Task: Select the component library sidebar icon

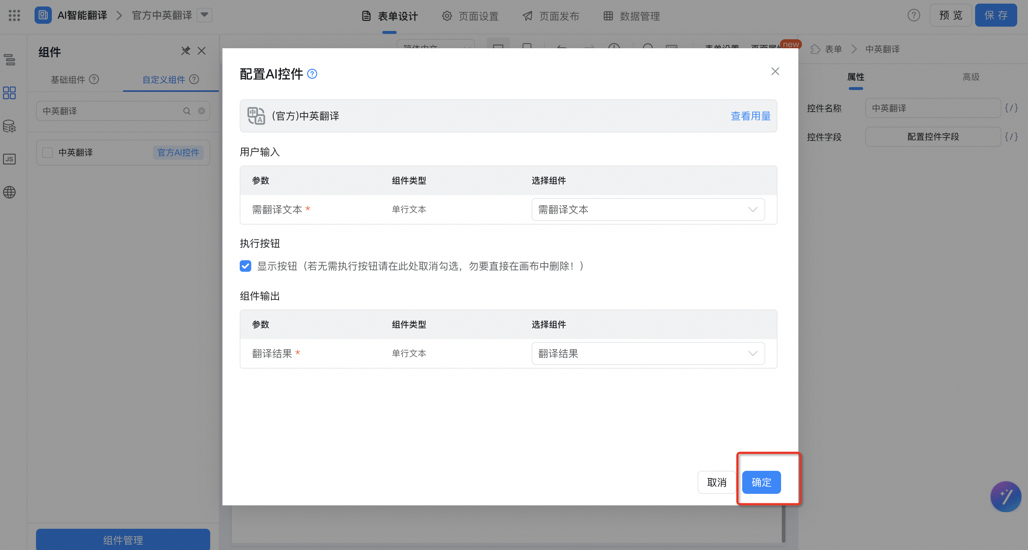Action: 10,93
